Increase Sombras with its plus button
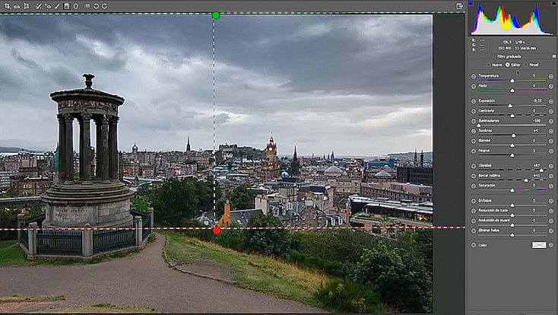Screen dimensions: 558x315 point(551,131)
